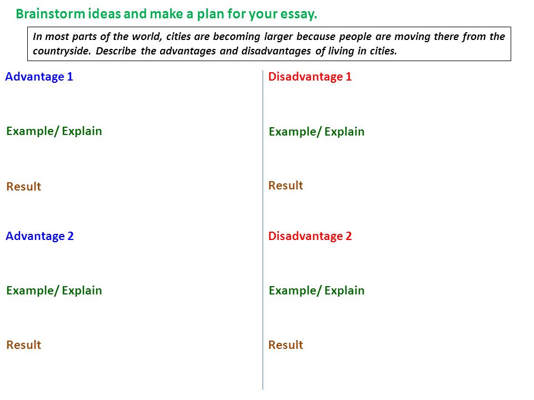Click 'Result' label under Disadvantage 2
Screen dimensions: 534x400
pyautogui.click(x=285, y=345)
